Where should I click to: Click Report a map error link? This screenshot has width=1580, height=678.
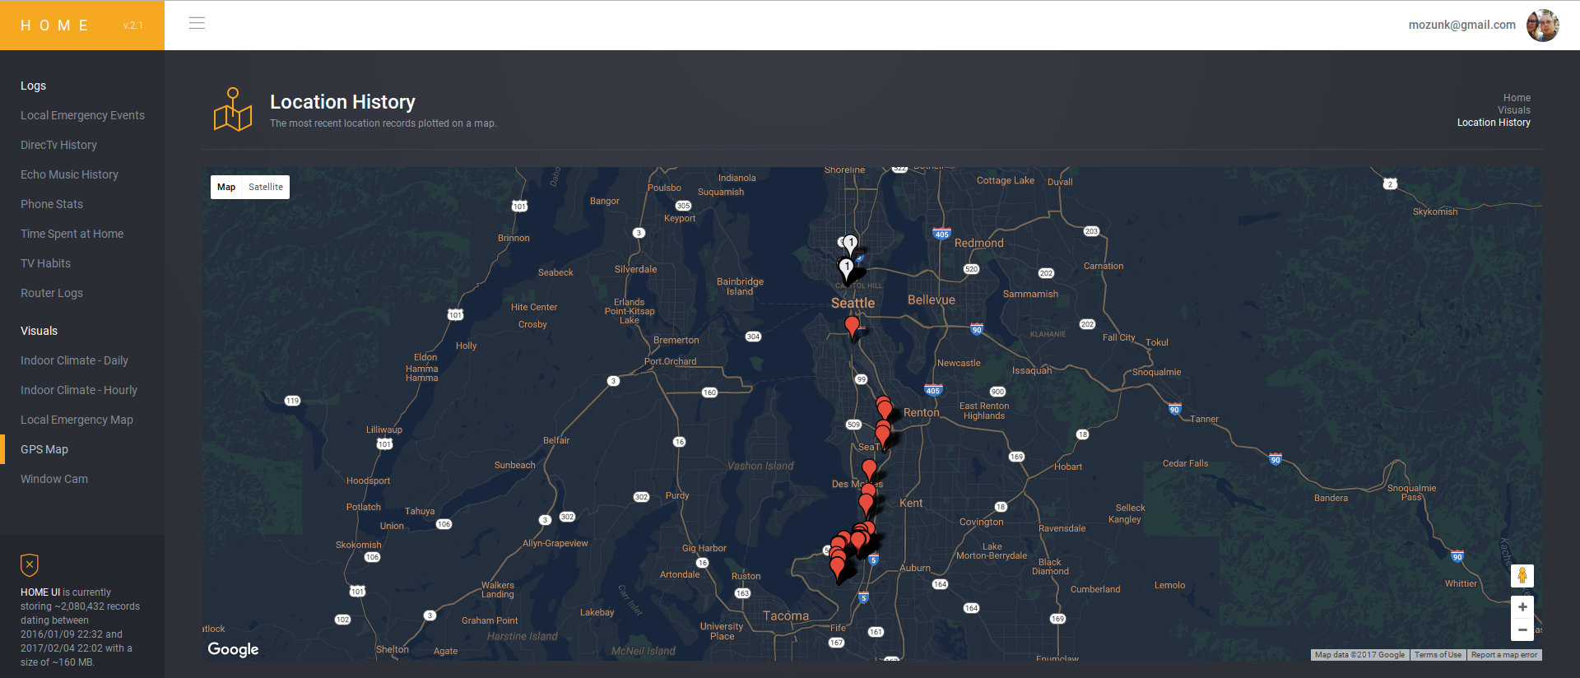pos(1503,655)
